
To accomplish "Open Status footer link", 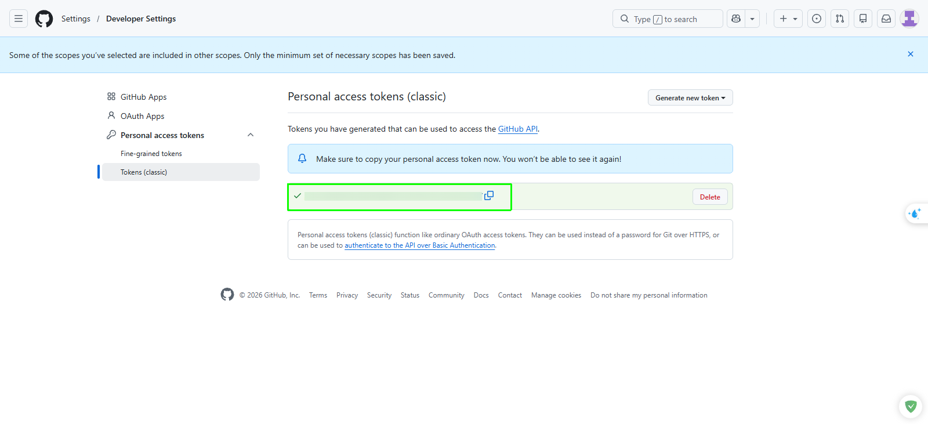I will tap(410, 295).
